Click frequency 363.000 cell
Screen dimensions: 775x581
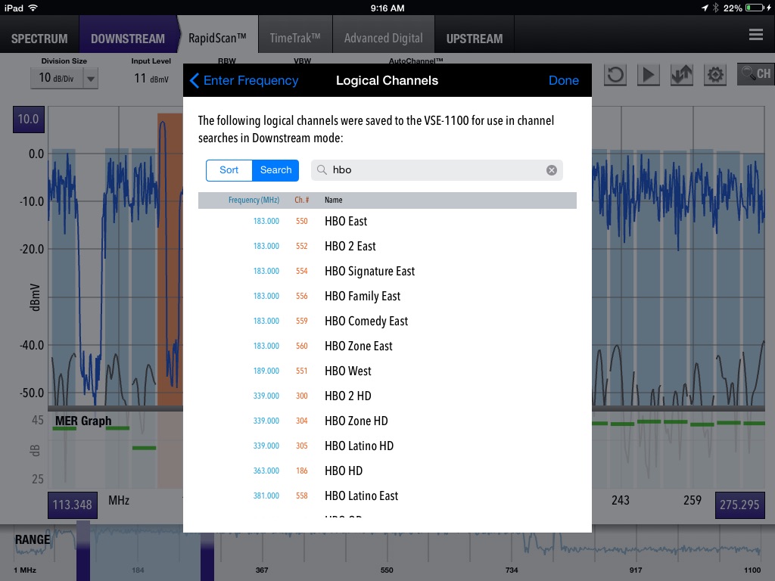pos(266,471)
